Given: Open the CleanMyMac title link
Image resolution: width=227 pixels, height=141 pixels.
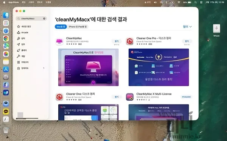Looking at the screenshot, I should 74,38.
